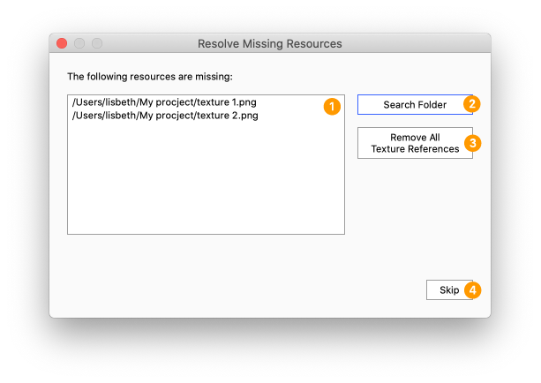The width and height of the screenshot is (541, 383).
Task: Click the title bar right of the title text
Action: tap(414, 43)
